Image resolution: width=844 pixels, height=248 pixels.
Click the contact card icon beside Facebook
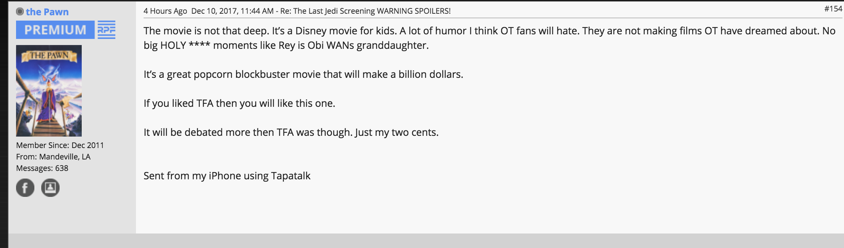coord(50,187)
